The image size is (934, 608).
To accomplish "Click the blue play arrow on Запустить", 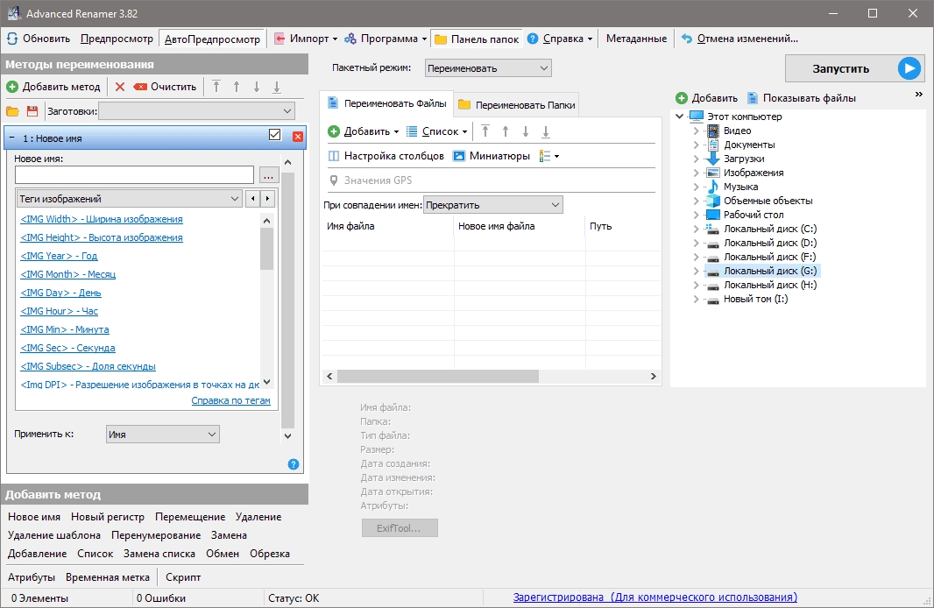I will coord(909,68).
